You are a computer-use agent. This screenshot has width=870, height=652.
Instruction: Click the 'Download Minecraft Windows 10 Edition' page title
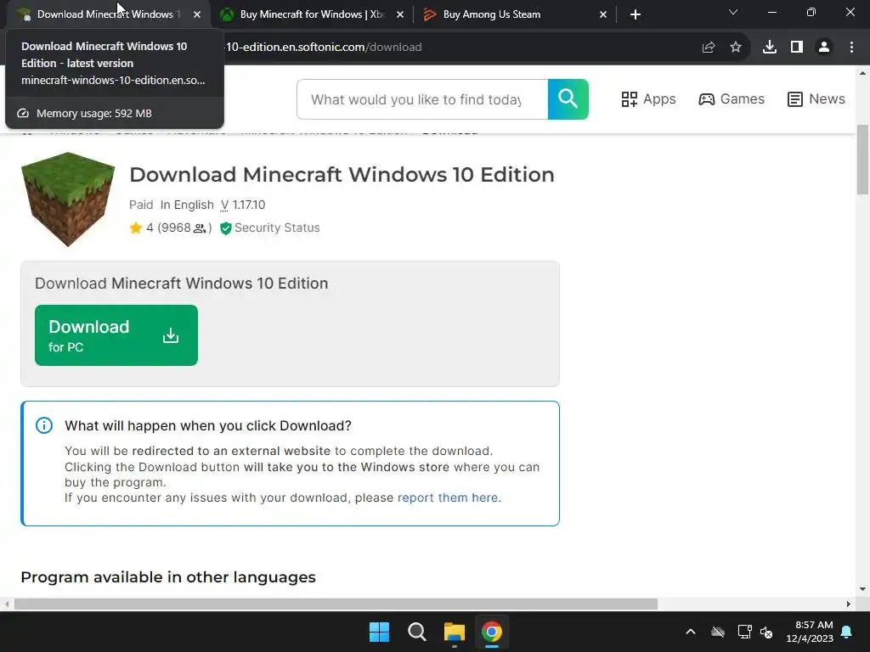(x=342, y=175)
